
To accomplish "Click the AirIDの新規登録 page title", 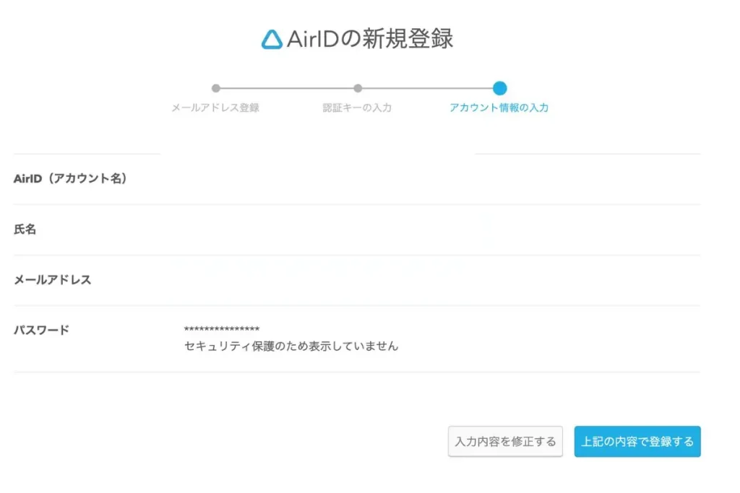I will click(370, 39).
